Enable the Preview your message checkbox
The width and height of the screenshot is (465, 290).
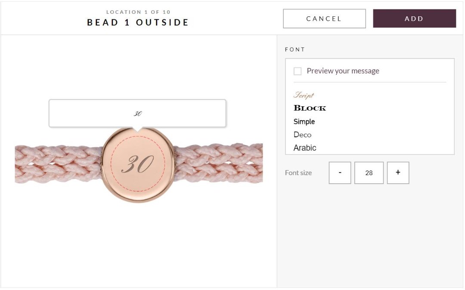pyautogui.click(x=298, y=71)
